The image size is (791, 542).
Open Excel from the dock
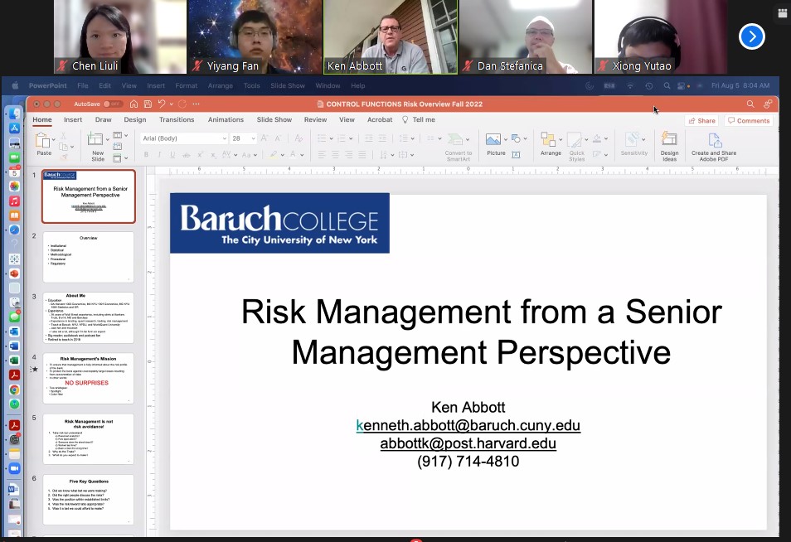click(x=14, y=361)
